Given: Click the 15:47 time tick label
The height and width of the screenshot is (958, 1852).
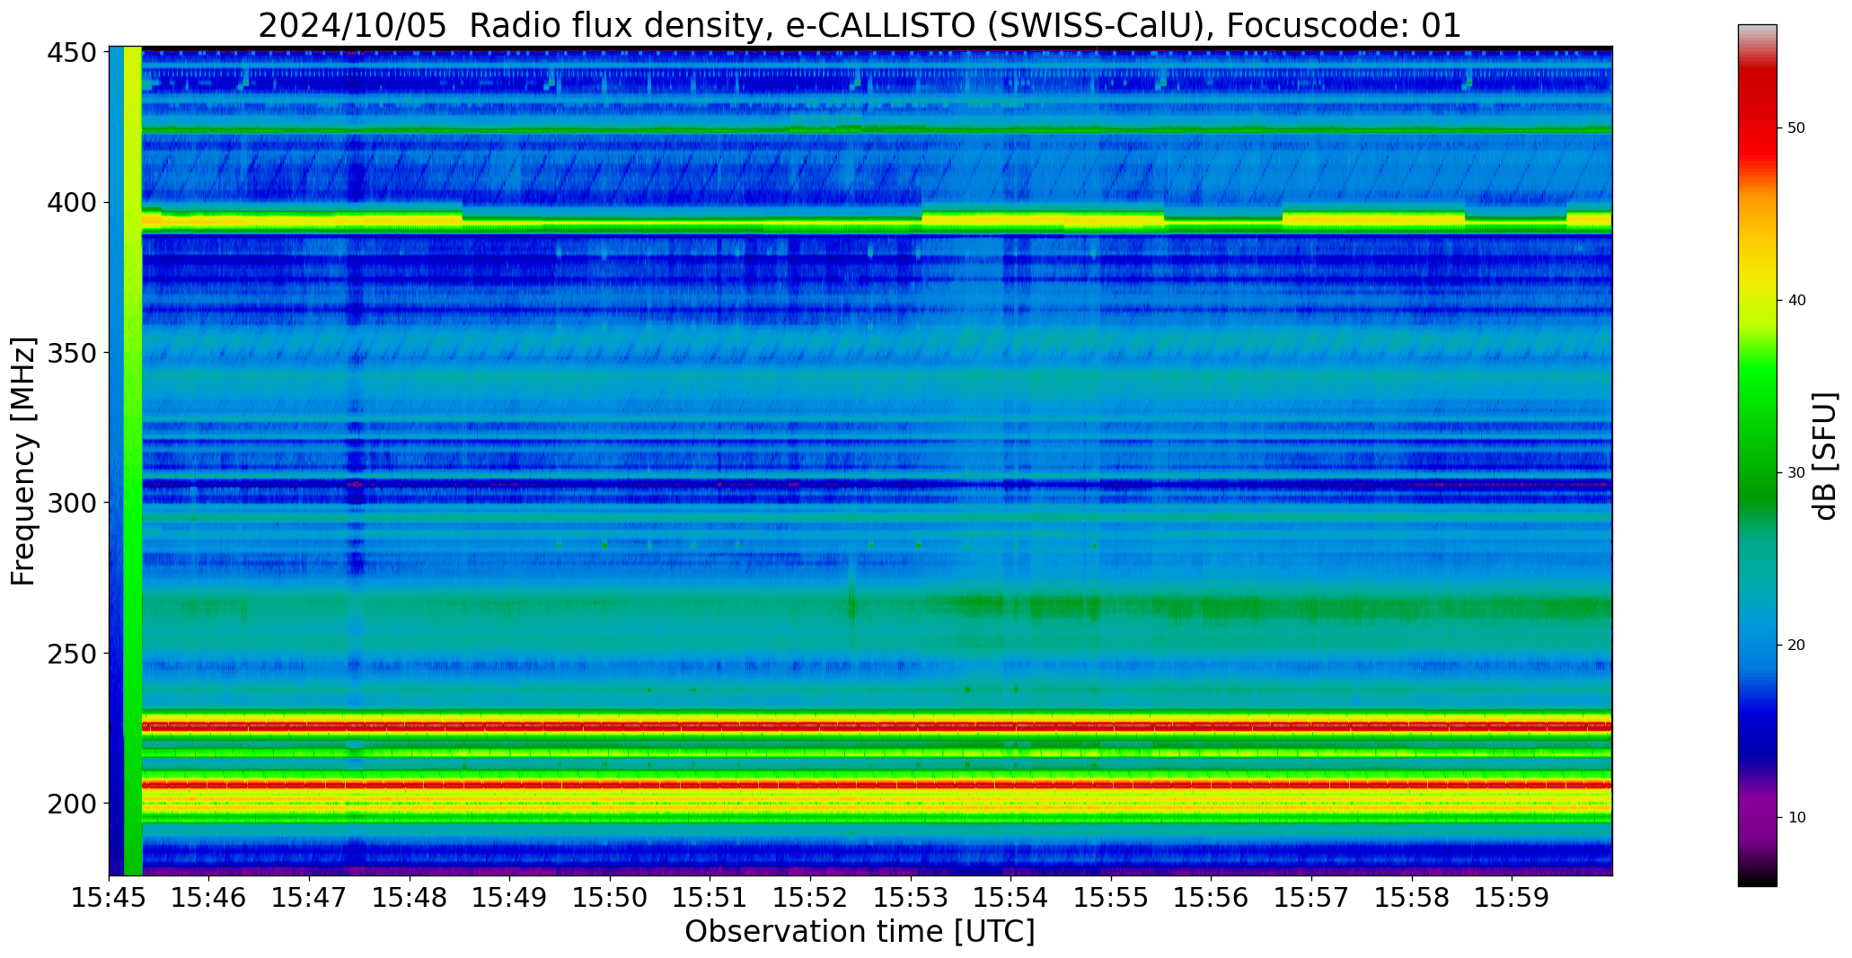Looking at the screenshot, I should coord(310,898).
